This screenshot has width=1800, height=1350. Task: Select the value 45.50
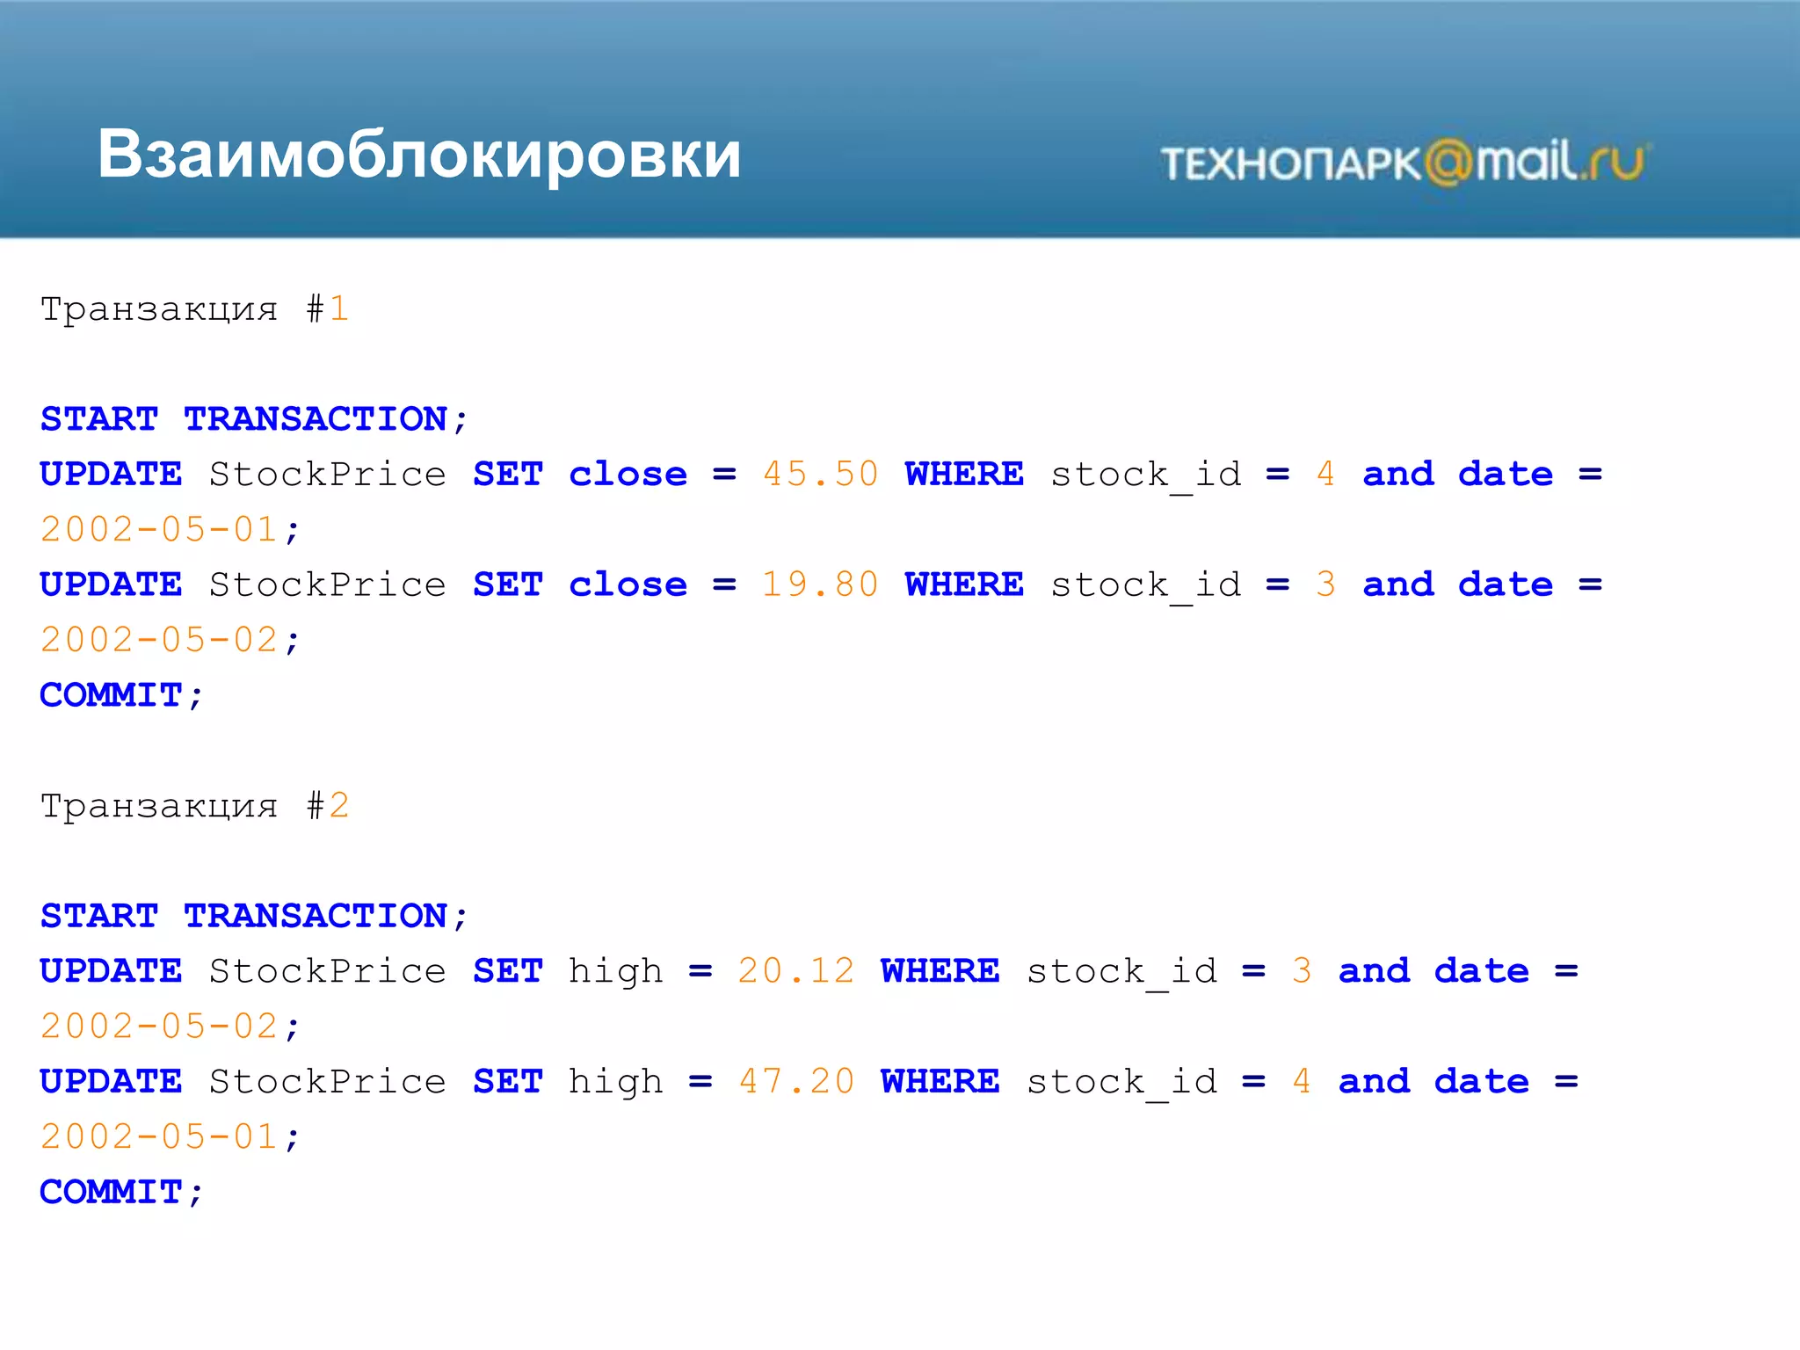click(820, 475)
